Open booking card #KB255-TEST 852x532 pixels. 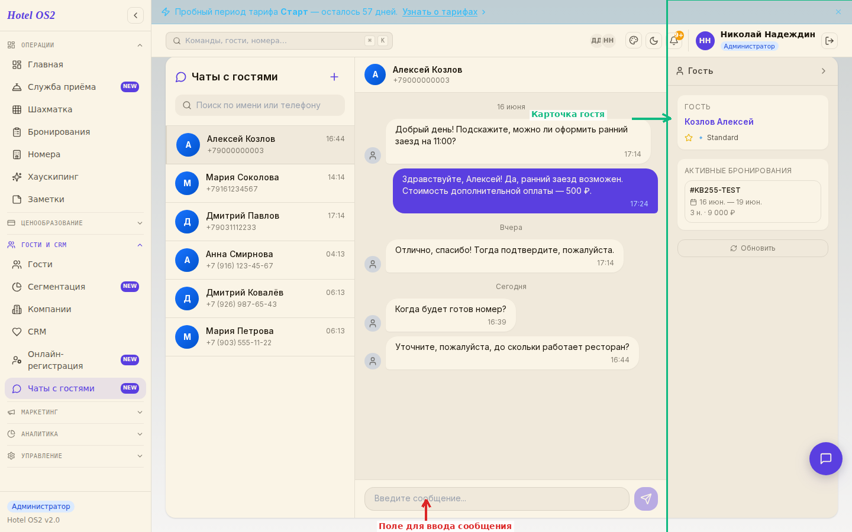coord(753,202)
